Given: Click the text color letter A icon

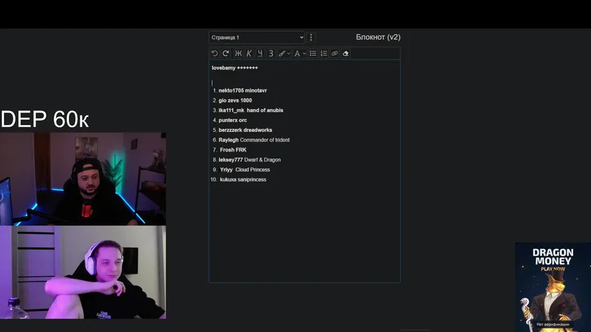Looking at the screenshot, I should (x=297, y=53).
